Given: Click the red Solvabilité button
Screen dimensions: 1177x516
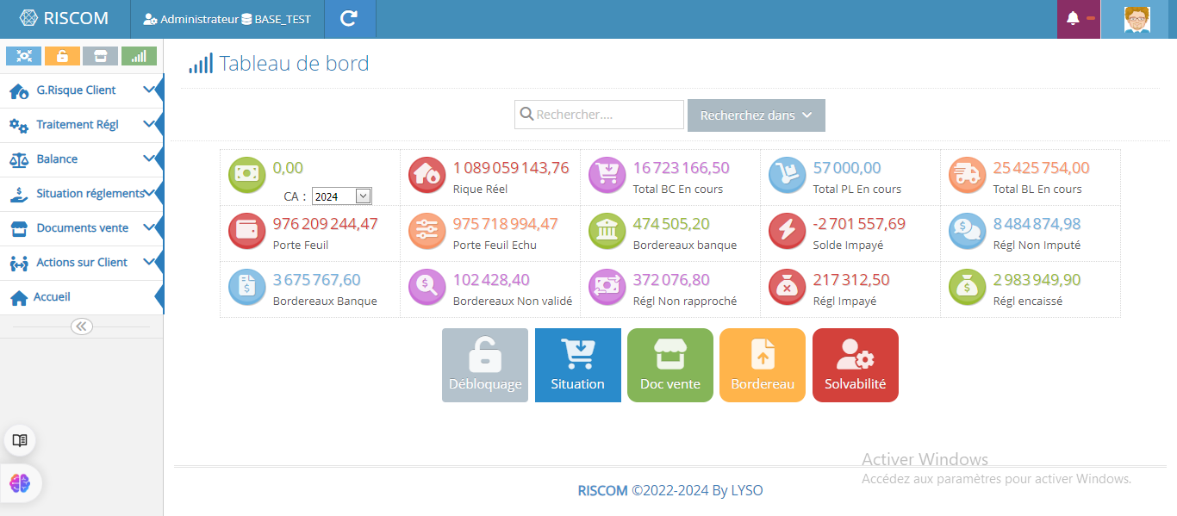Looking at the screenshot, I should point(855,365).
